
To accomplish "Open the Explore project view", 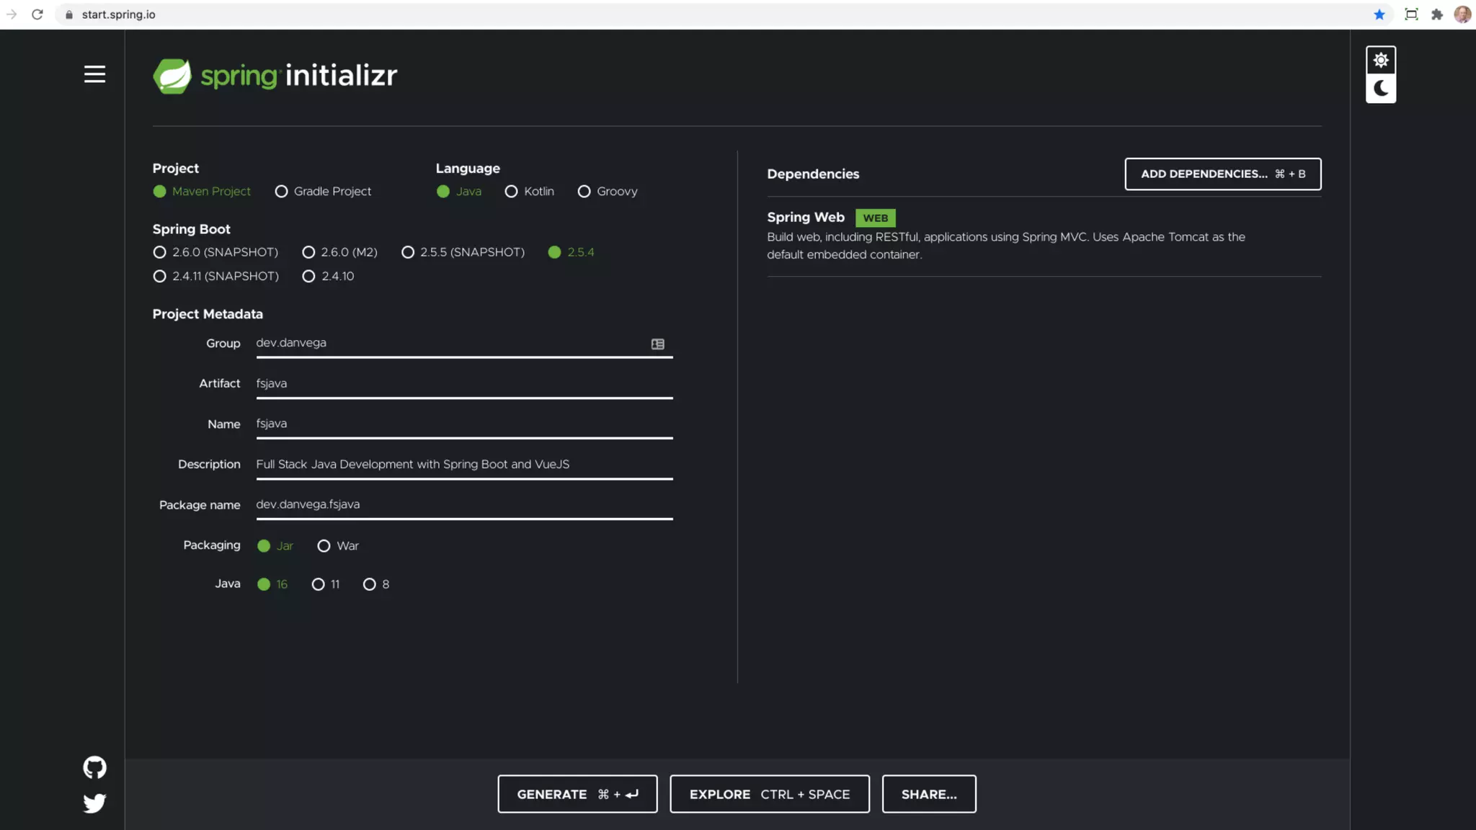I will (769, 794).
